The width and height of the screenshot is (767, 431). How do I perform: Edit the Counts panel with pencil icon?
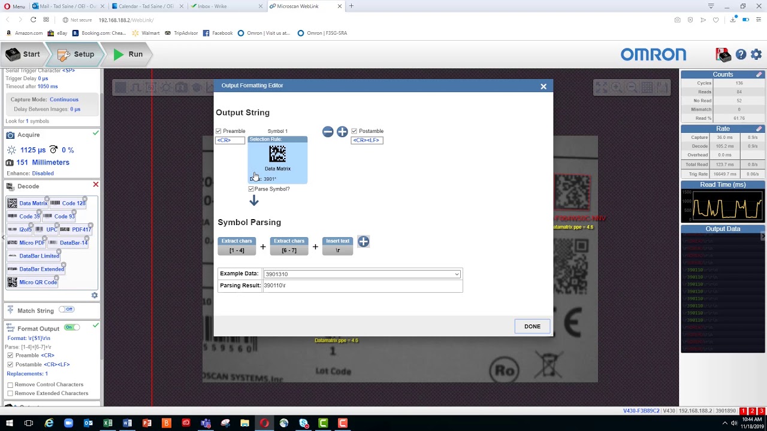(759, 74)
